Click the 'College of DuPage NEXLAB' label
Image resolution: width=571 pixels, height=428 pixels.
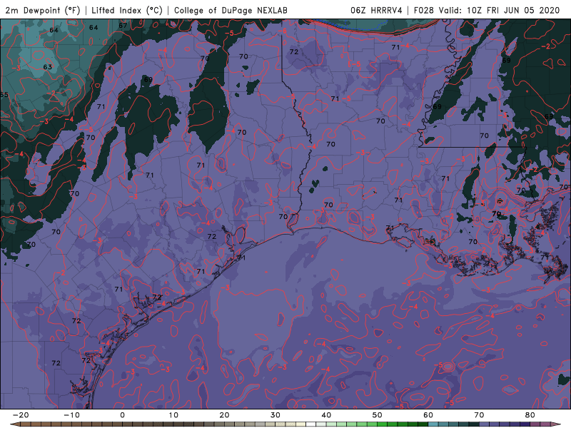(x=231, y=10)
